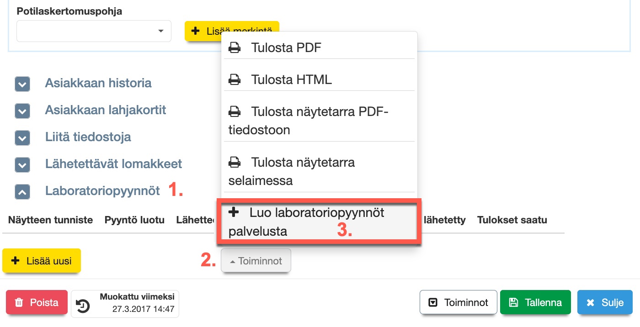Expand the Asiakkaan lahjakortit chevron icon
The width and height of the screenshot is (640, 327).
(x=22, y=111)
